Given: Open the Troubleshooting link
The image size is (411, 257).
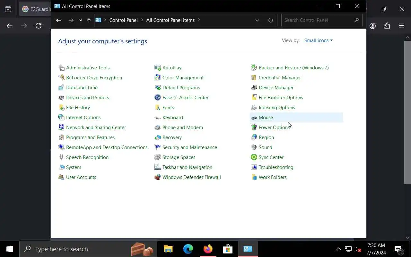Looking at the screenshot, I should (276, 167).
